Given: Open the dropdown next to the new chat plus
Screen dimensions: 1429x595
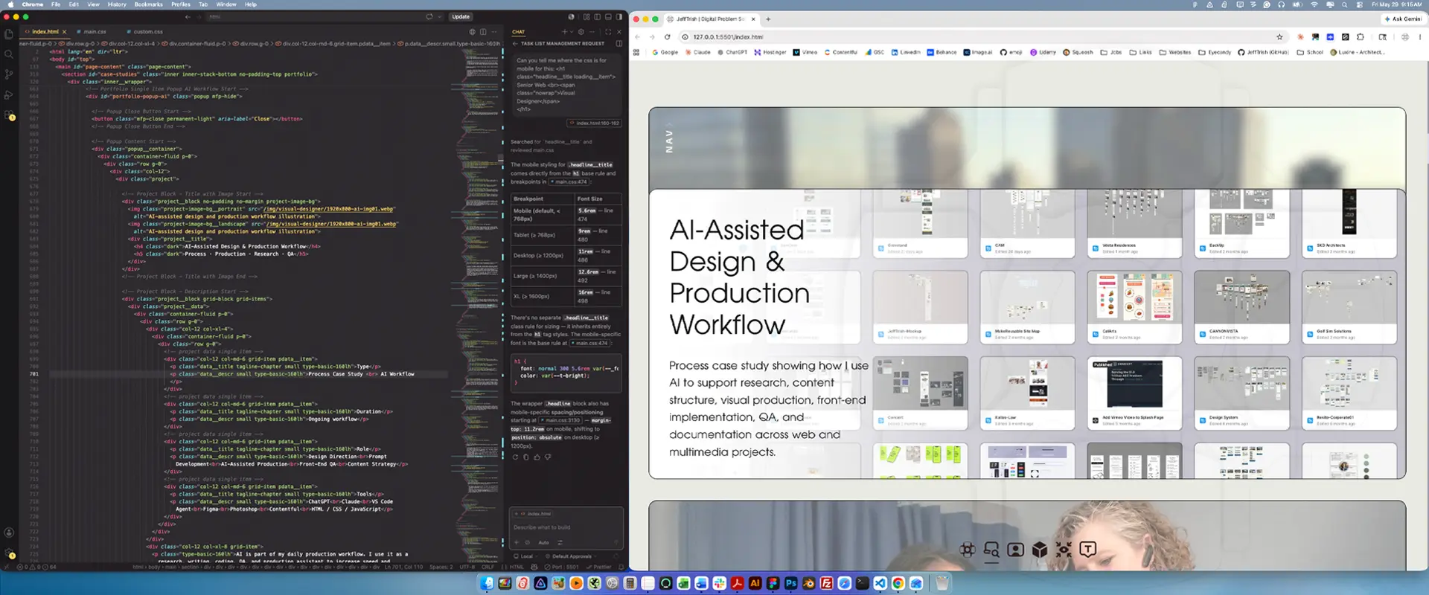Looking at the screenshot, I should (572, 32).
